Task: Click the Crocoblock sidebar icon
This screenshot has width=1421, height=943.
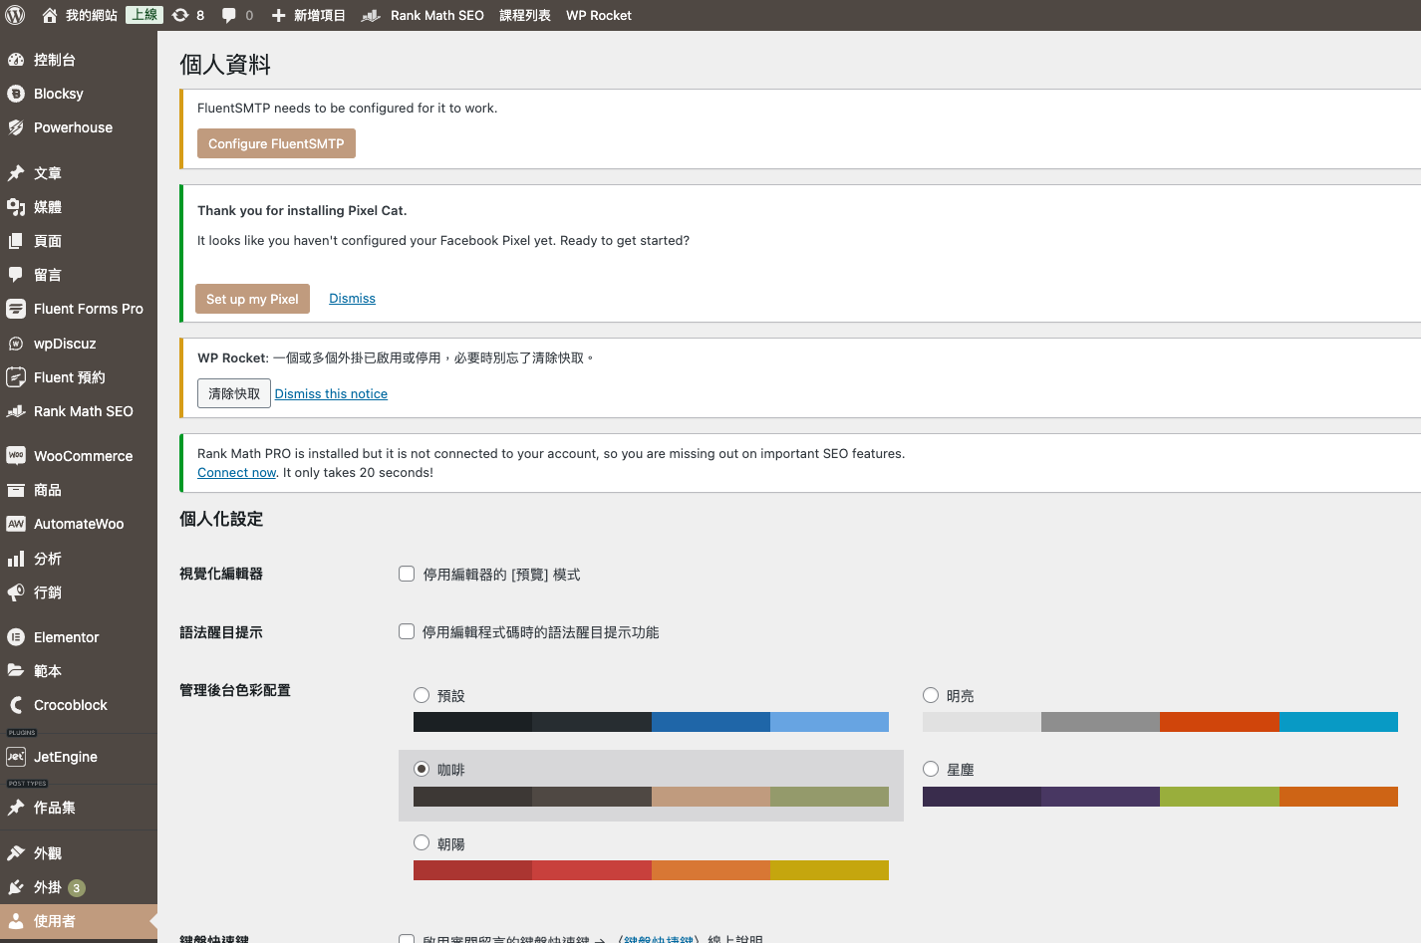Action: [x=16, y=705]
